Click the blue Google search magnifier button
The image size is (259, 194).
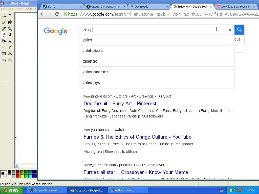pyautogui.click(x=239, y=30)
